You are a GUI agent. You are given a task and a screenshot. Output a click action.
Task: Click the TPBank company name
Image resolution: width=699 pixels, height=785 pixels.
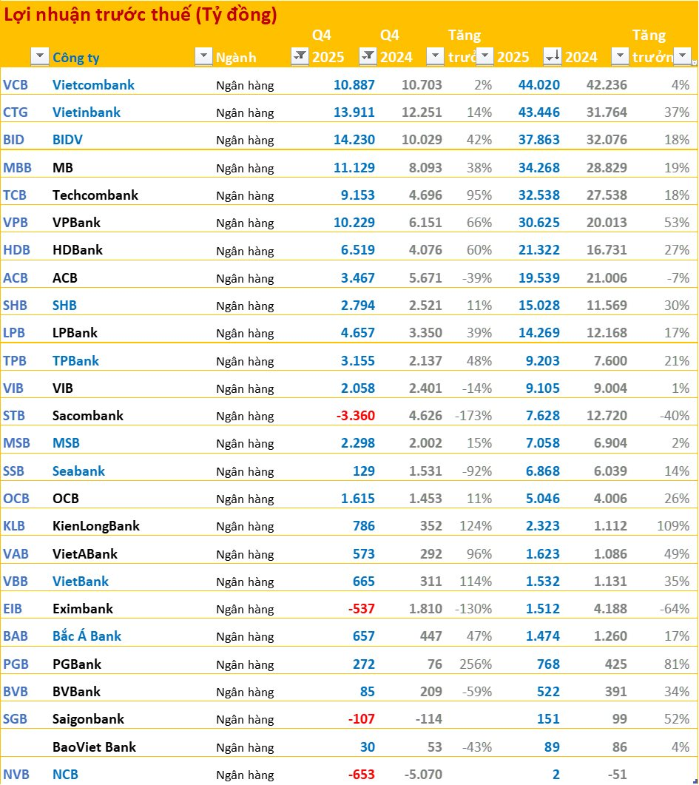(x=75, y=360)
